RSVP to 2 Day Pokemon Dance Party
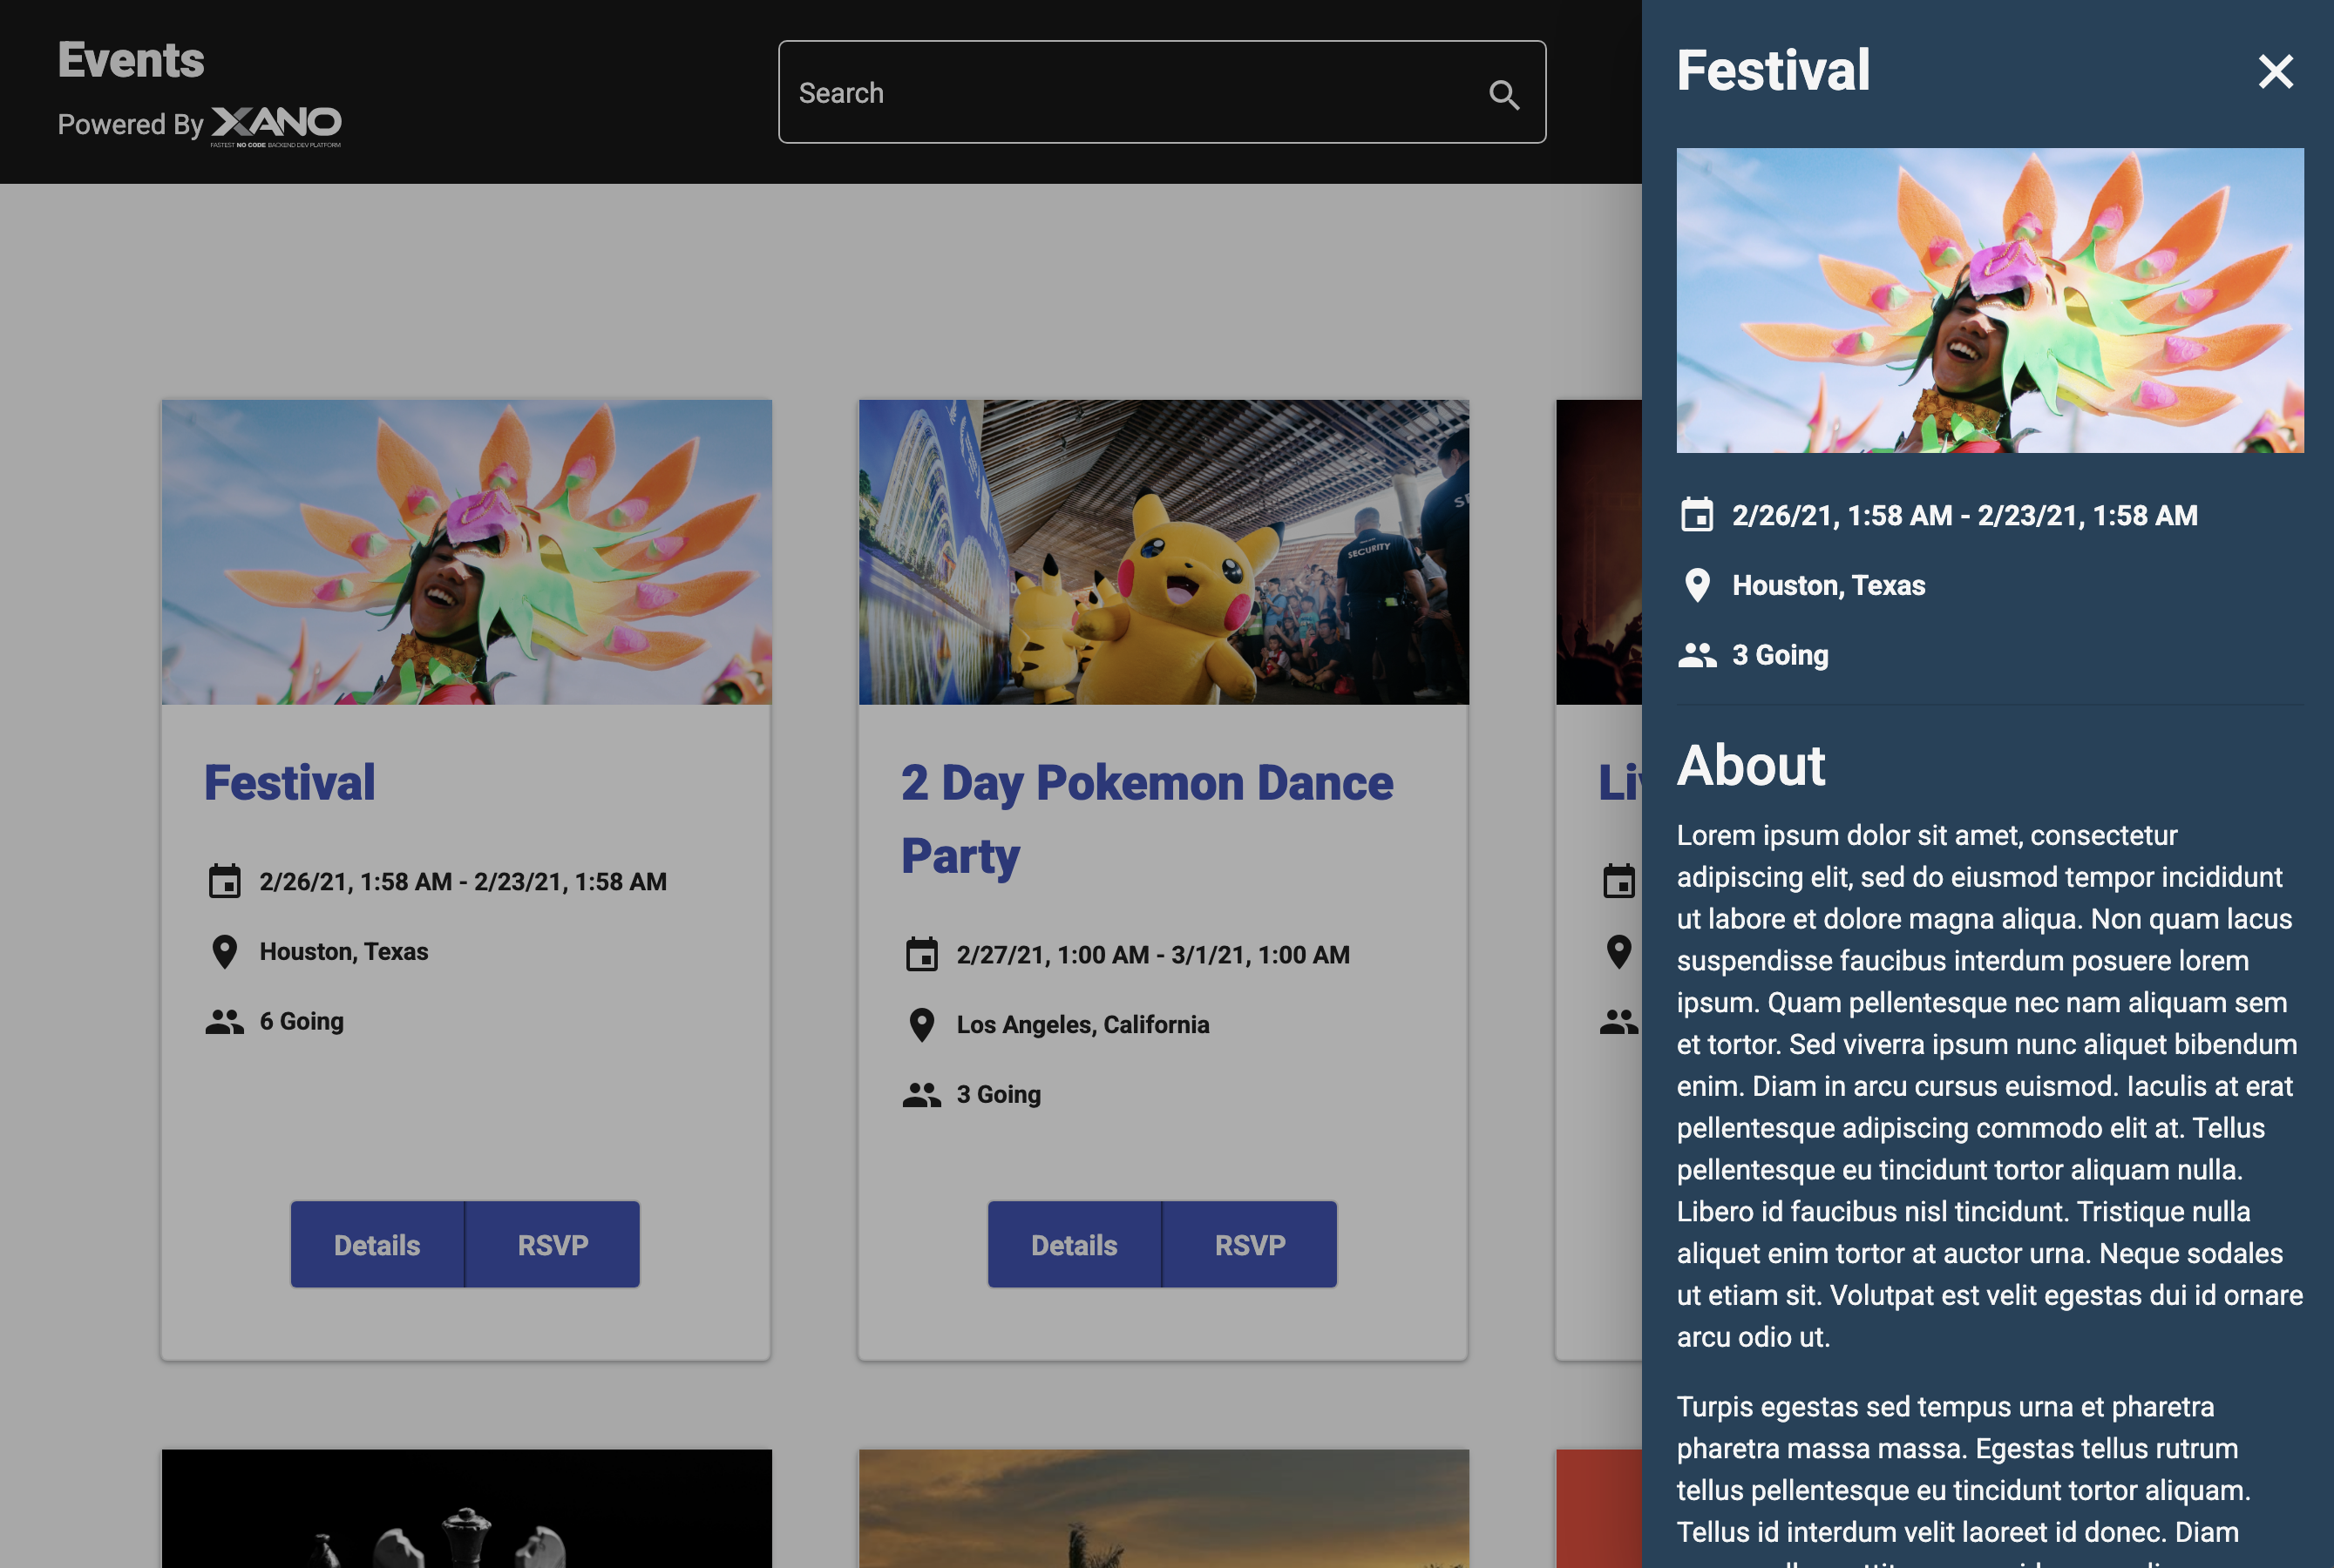 1250,1244
